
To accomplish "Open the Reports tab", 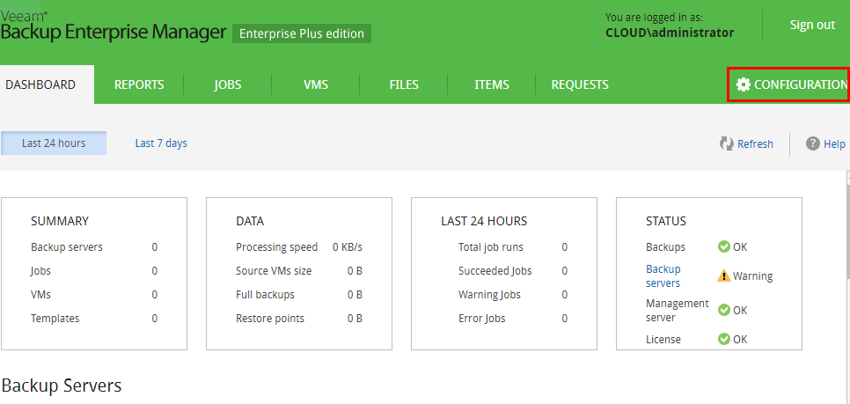I will coord(139,84).
